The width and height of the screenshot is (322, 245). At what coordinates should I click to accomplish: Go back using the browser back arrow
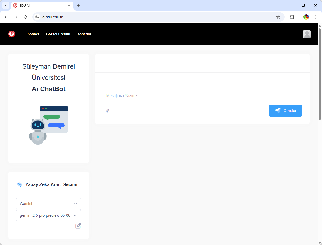(6, 17)
